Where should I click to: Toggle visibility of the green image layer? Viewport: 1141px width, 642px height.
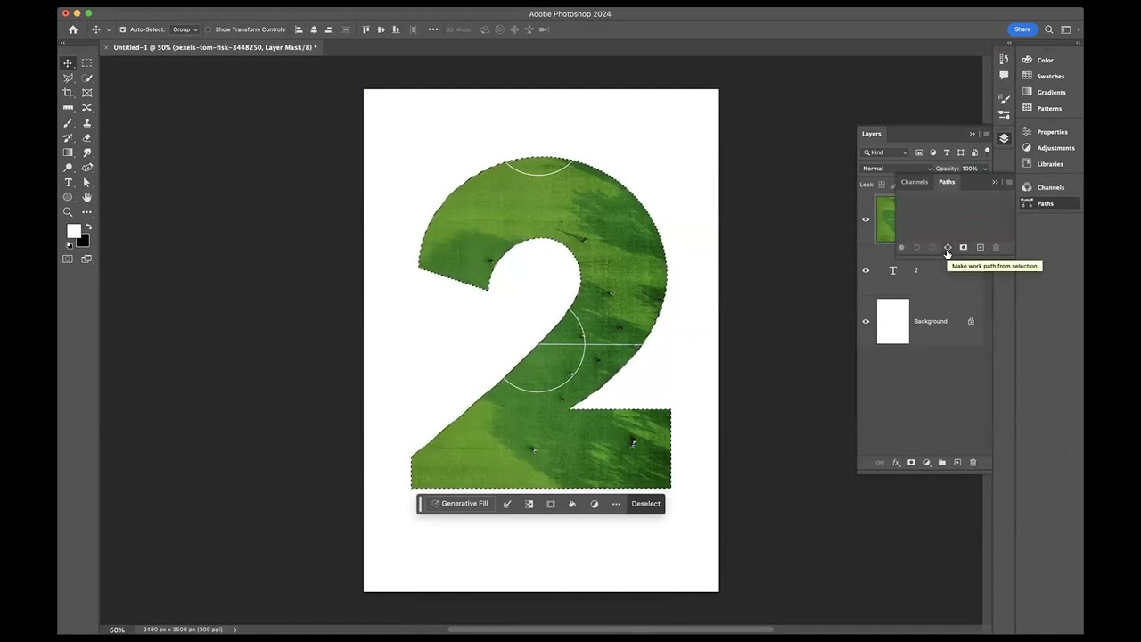pos(866,219)
